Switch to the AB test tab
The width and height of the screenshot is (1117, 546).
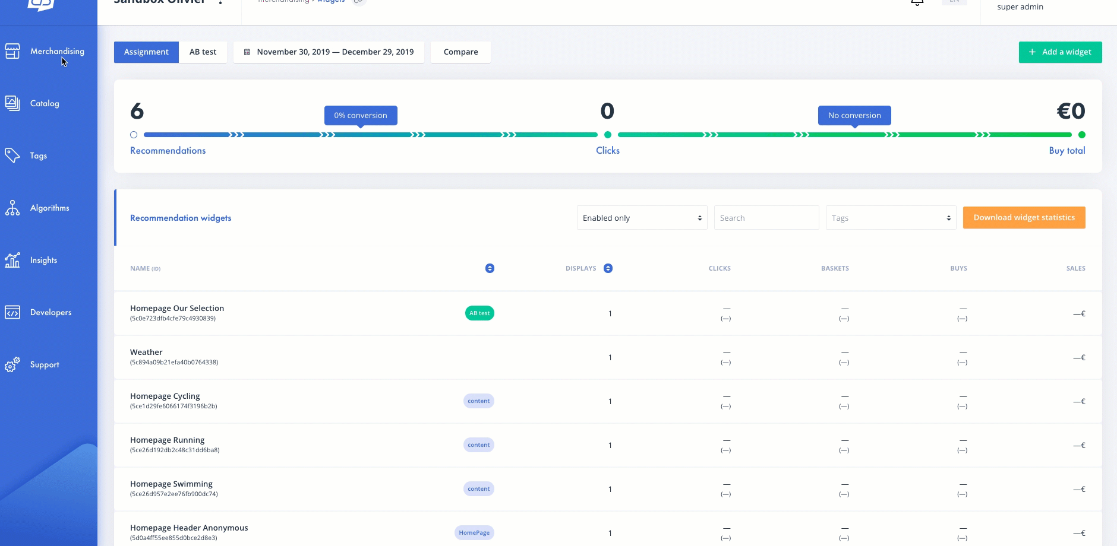coord(203,52)
